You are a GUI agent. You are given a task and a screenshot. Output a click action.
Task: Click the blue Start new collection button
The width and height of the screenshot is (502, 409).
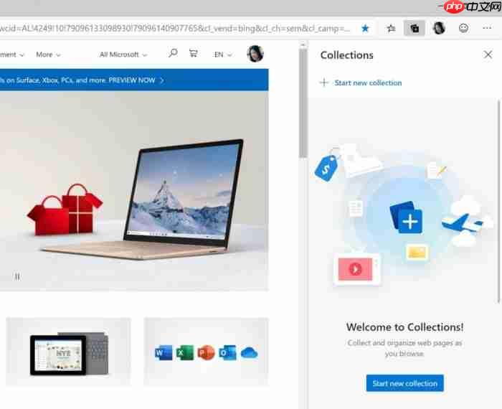point(405,383)
